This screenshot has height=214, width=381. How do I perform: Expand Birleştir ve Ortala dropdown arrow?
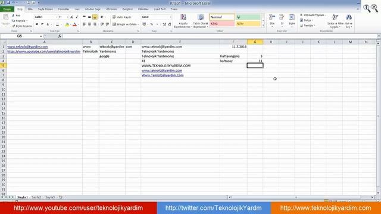(x=138, y=24)
